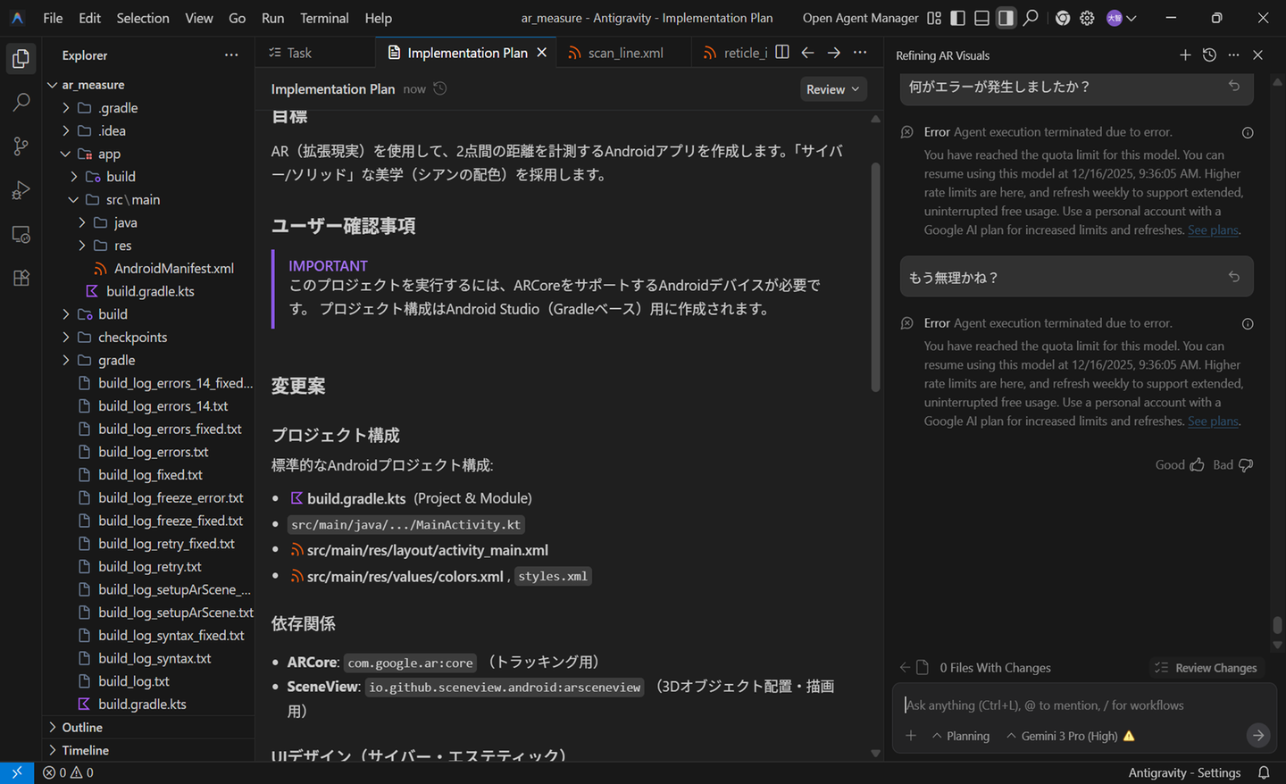Open agent panel more options ellipsis
Image resolution: width=1286 pixels, height=784 pixels.
click(x=1233, y=55)
